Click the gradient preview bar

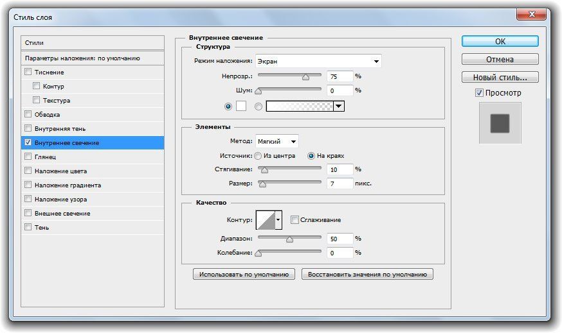click(x=300, y=107)
